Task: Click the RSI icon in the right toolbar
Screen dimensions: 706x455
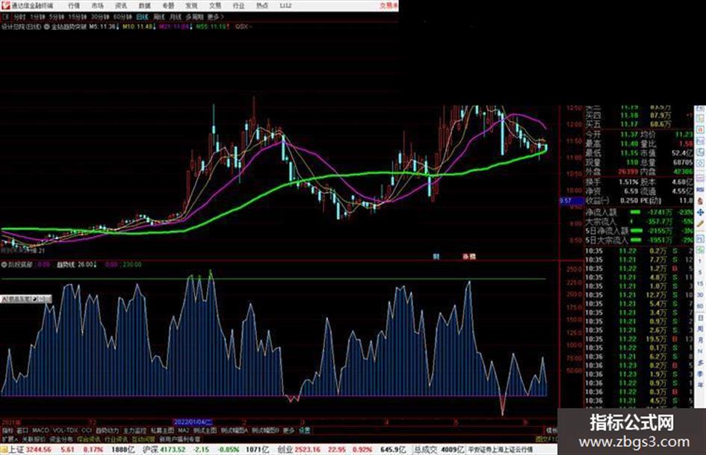Action: coord(700,190)
